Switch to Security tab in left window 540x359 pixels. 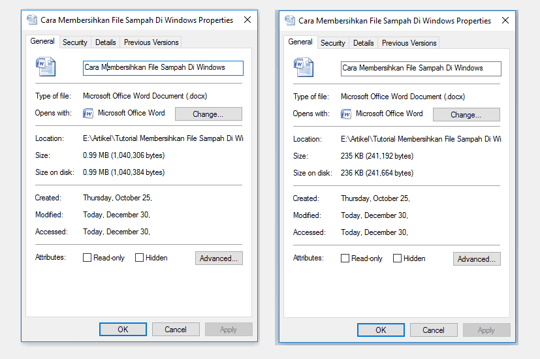click(75, 42)
